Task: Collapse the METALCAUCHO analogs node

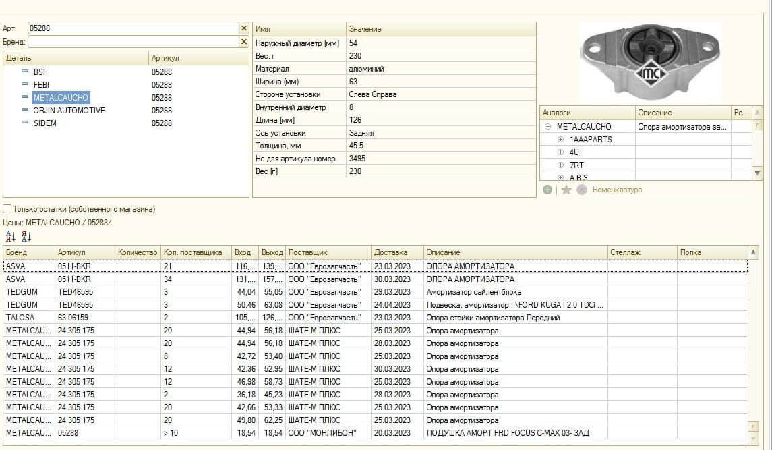Action: (x=548, y=127)
